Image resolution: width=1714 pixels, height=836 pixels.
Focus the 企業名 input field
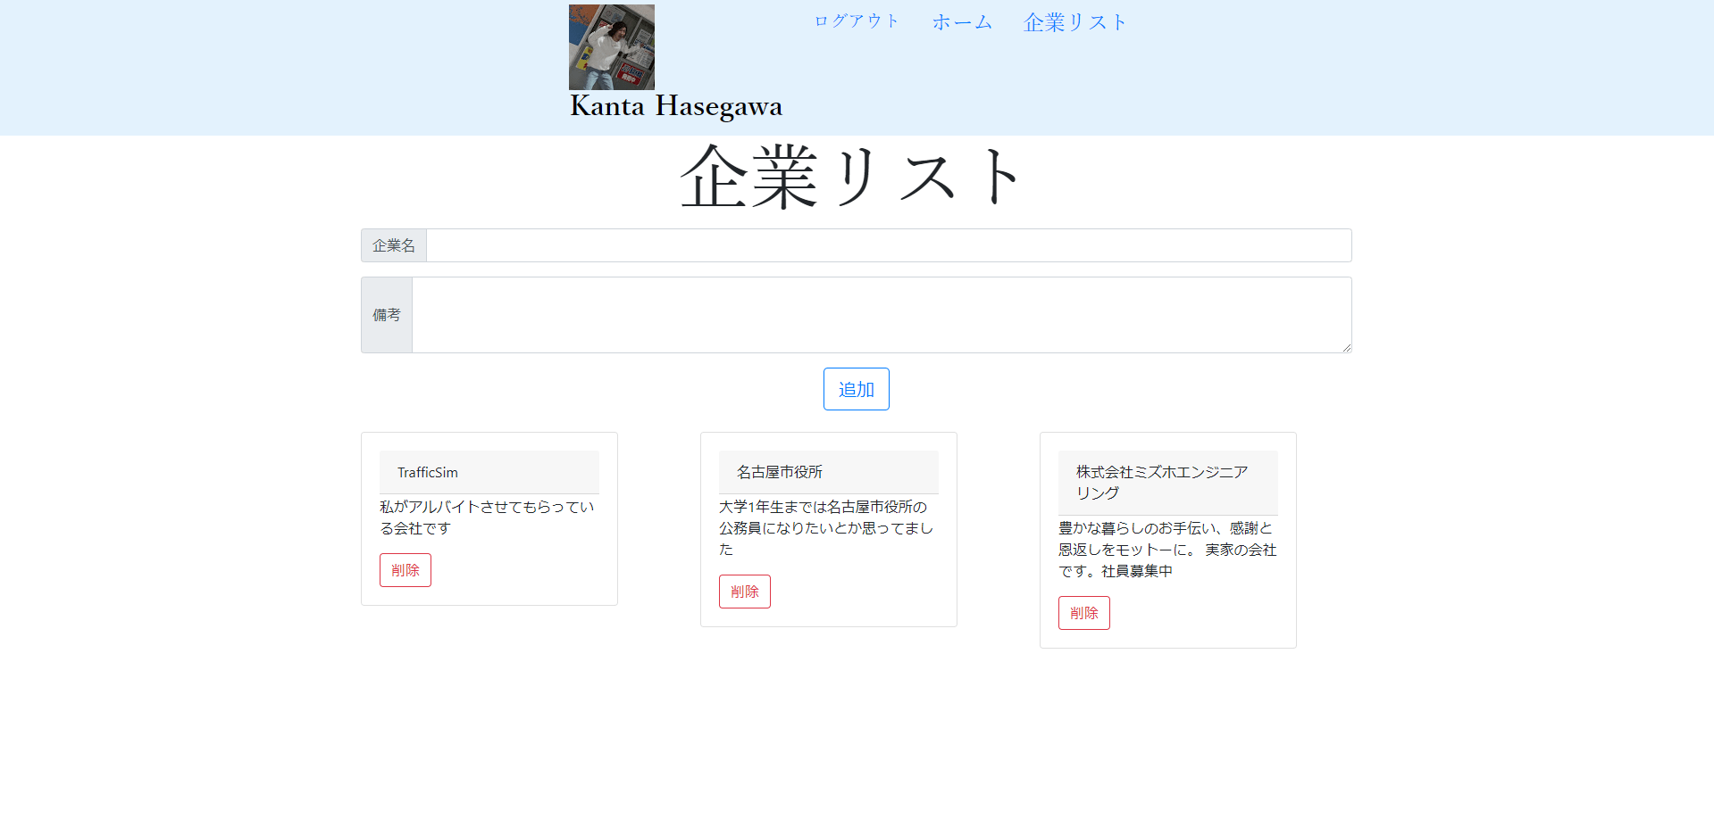(x=889, y=245)
